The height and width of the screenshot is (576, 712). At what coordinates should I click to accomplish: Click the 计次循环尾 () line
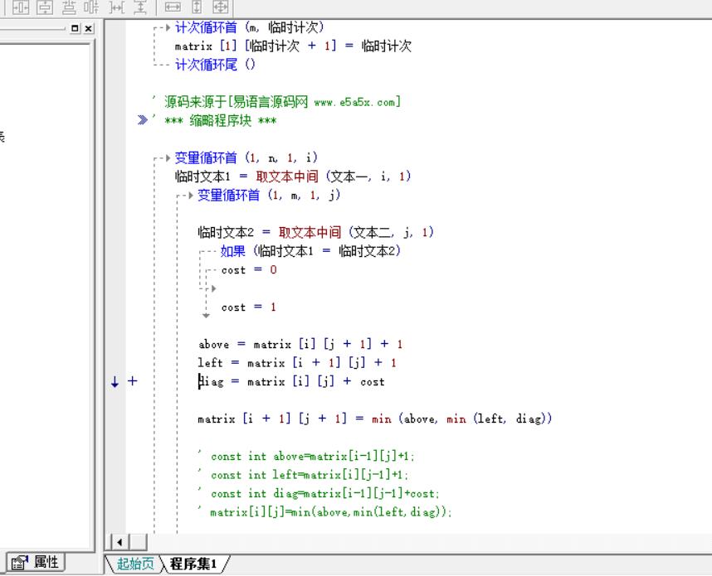(x=215, y=65)
